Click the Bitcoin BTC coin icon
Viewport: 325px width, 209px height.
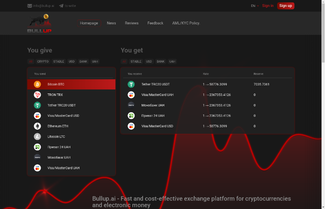point(37,85)
